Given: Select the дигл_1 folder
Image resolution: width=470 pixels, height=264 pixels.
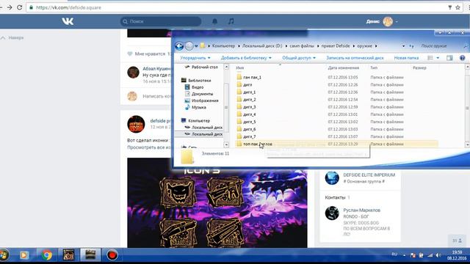Looking at the screenshot, I should [x=250, y=92].
